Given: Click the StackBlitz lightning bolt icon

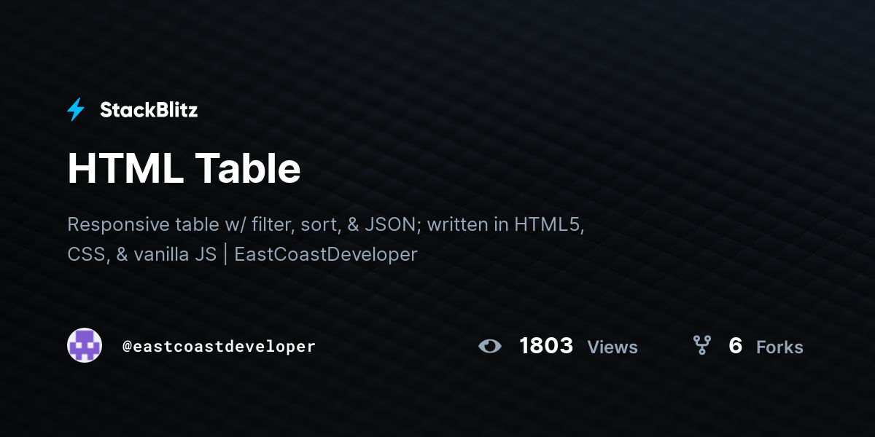Looking at the screenshot, I should coord(76,110).
